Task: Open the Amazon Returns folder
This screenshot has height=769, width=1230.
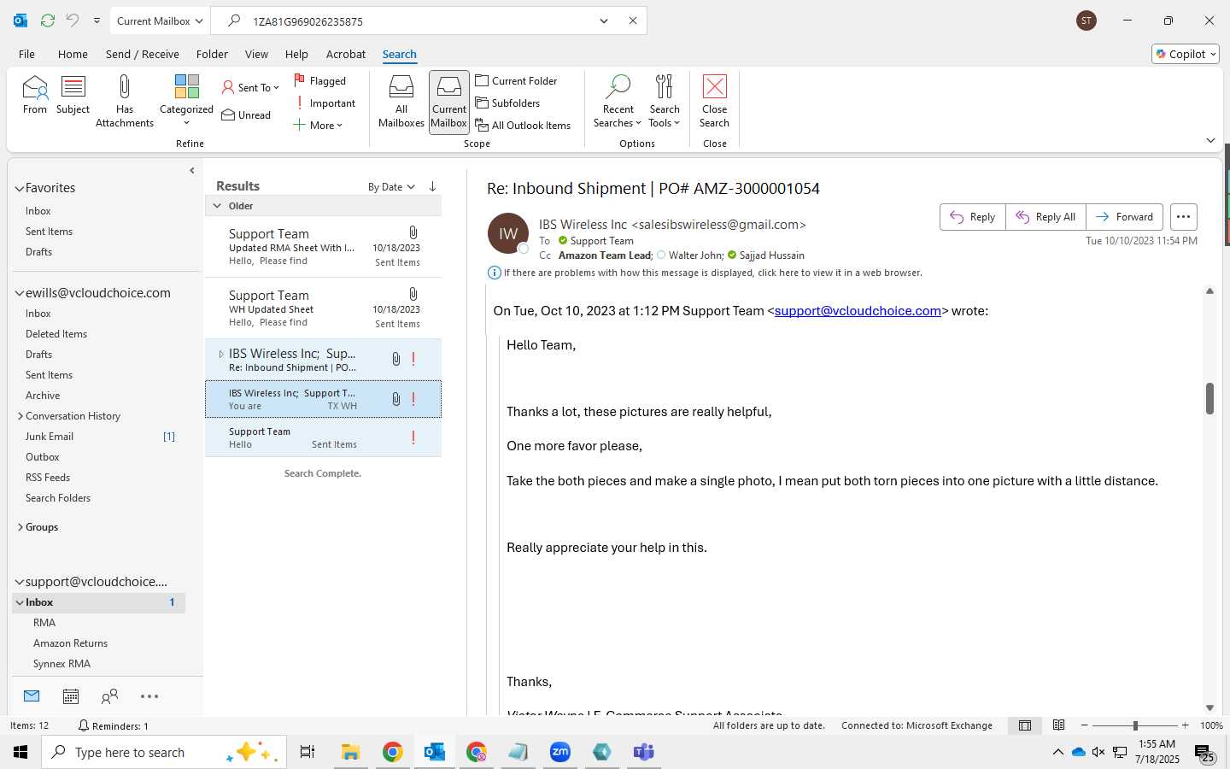Action: pos(70,643)
